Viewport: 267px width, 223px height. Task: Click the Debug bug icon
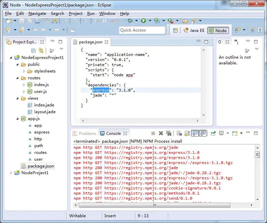point(130,21)
